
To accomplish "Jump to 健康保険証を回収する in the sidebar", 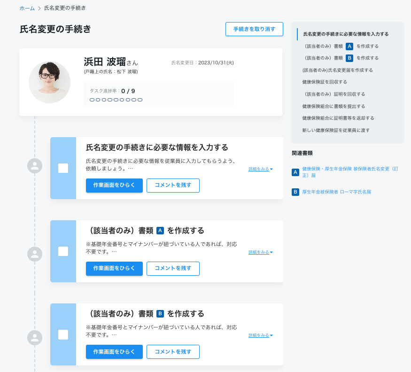I will (325, 82).
